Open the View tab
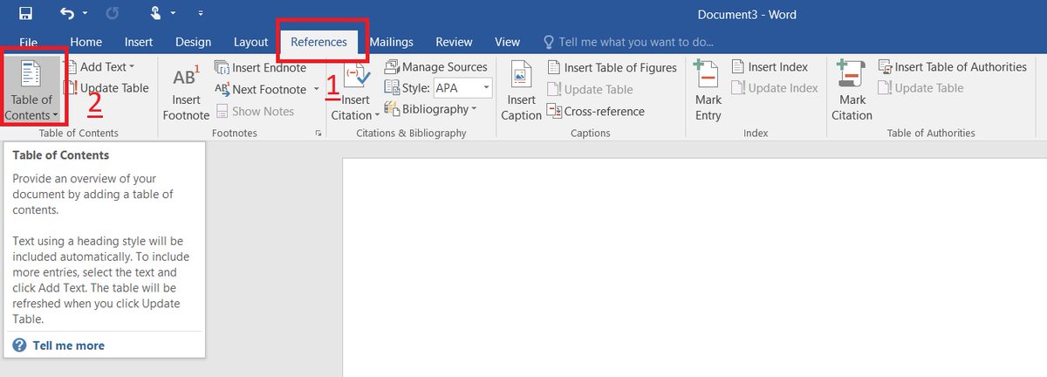The width and height of the screenshot is (1047, 377). 507,42
